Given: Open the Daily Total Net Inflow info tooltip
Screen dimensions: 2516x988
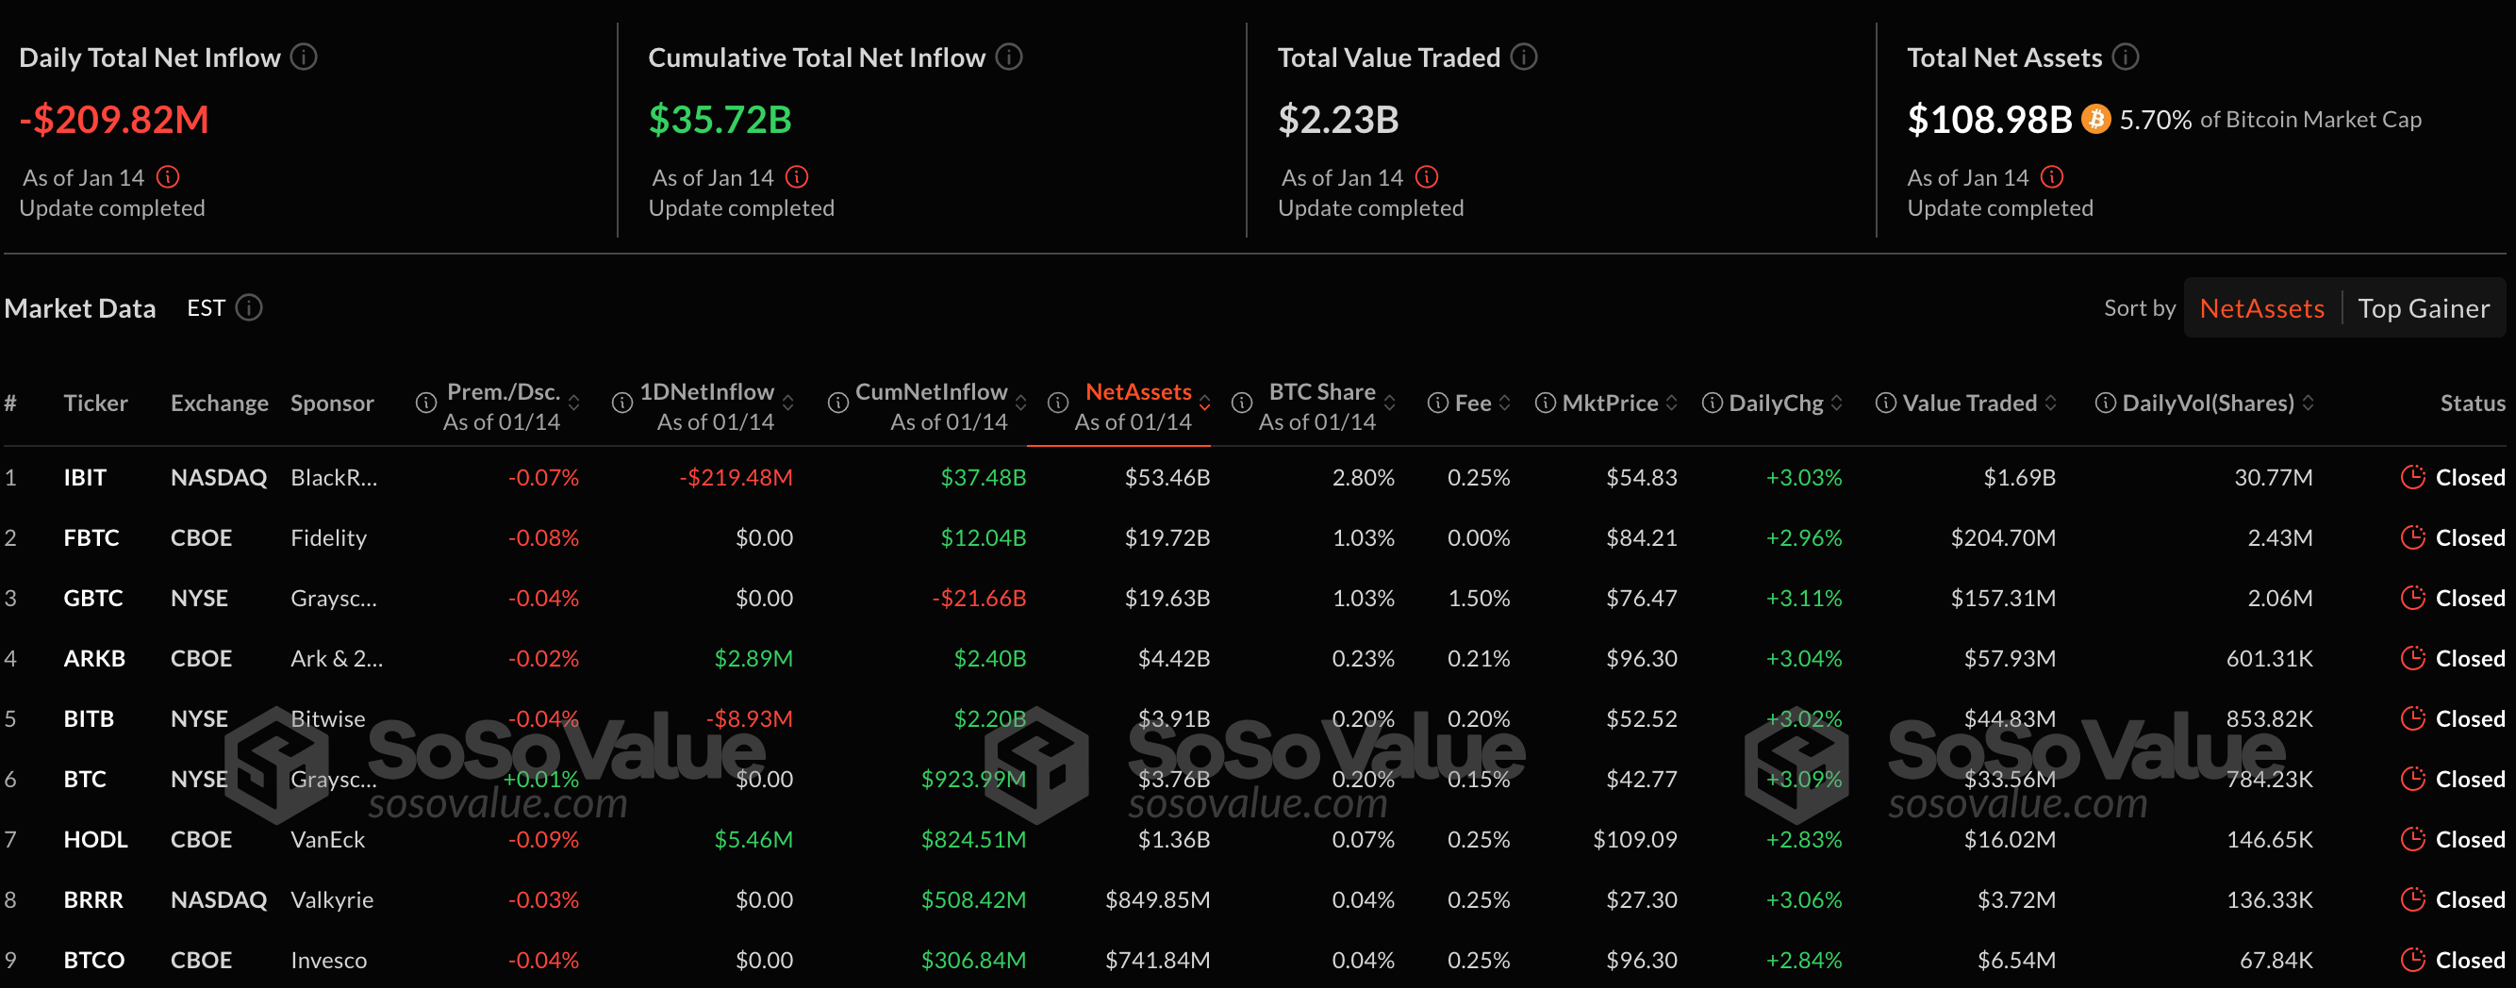Looking at the screenshot, I should click(305, 57).
